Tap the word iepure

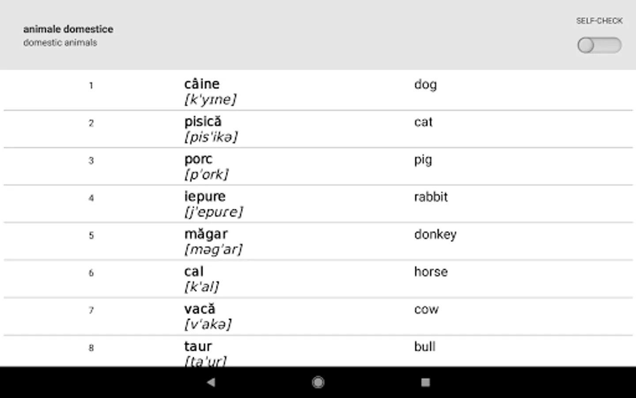(204, 196)
